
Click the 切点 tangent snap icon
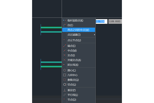65,84
